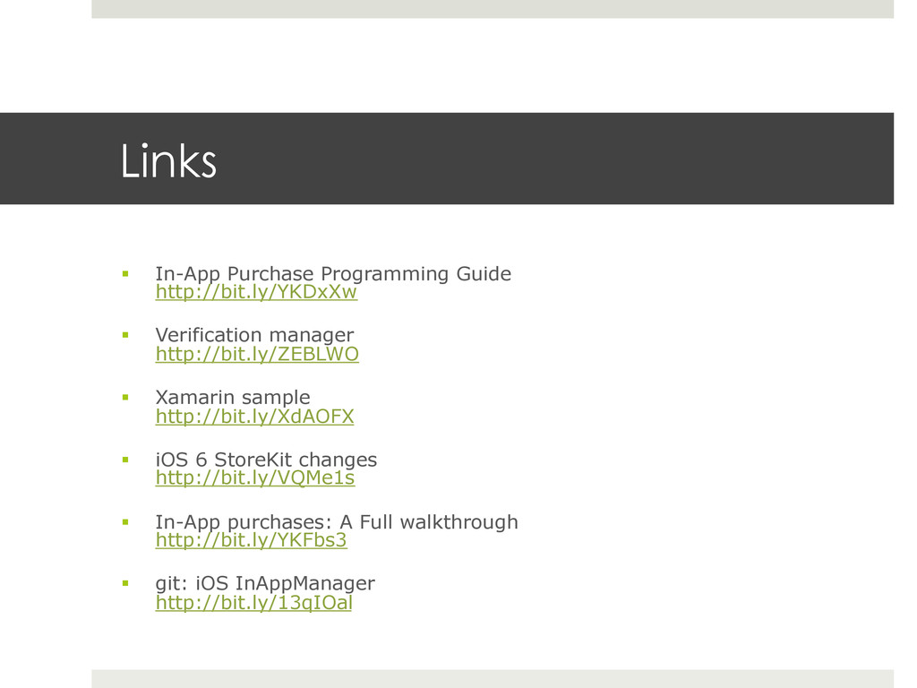
Task: Select the Xamarin sample text line
Action: 233,397
